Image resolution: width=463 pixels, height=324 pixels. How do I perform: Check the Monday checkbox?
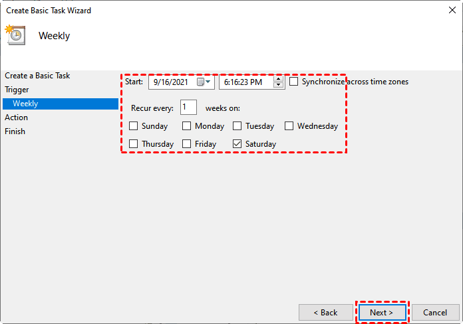[186, 126]
